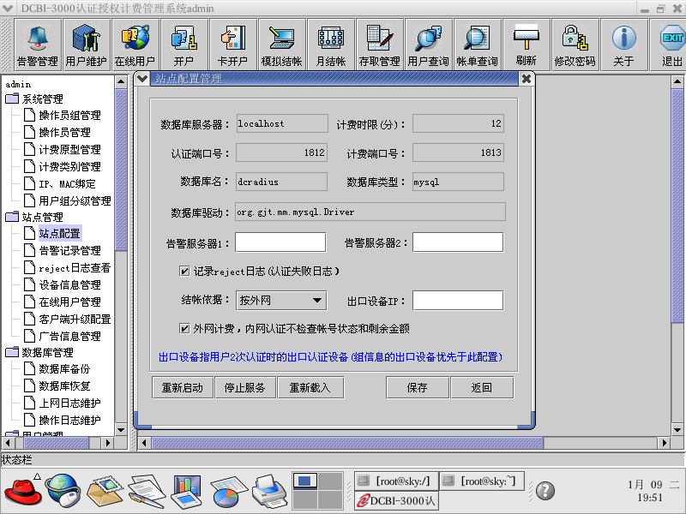Open 模拟结帐 toolbar icon

pos(282,45)
